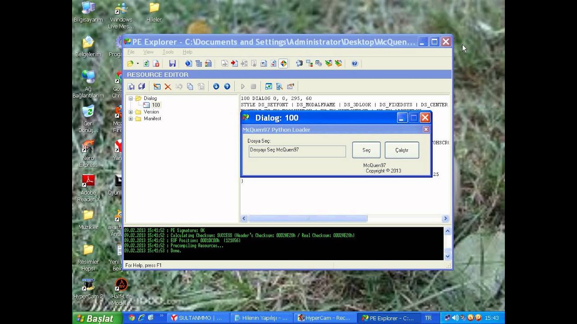
Task: Click the horizontal scrollbar thumb in script pane
Action: [307, 218]
